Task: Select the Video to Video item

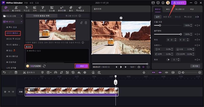Action: pyautogui.click(x=13, y=39)
